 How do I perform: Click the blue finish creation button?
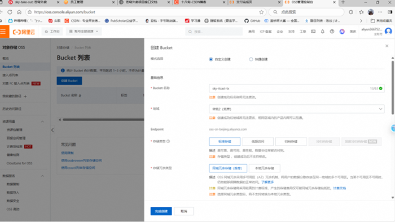click(161, 211)
